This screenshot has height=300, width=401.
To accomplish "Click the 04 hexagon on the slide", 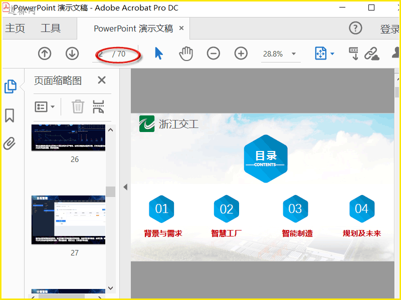I will point(362,208).
